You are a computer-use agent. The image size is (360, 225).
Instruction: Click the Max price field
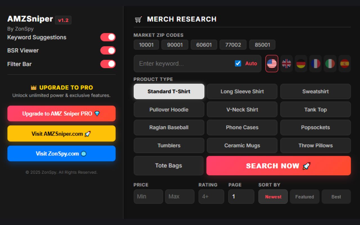click(x=180, y=197)
